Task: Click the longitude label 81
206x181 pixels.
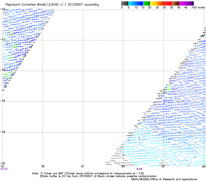Action: point(83,167)
